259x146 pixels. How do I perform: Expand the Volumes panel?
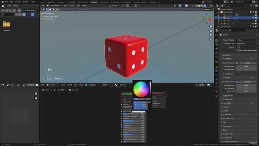(x=226, y=107)
